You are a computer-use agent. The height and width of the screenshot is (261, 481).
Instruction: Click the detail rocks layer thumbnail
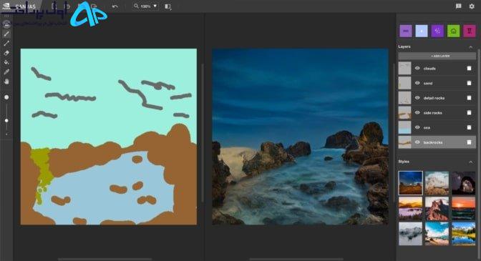404,98
